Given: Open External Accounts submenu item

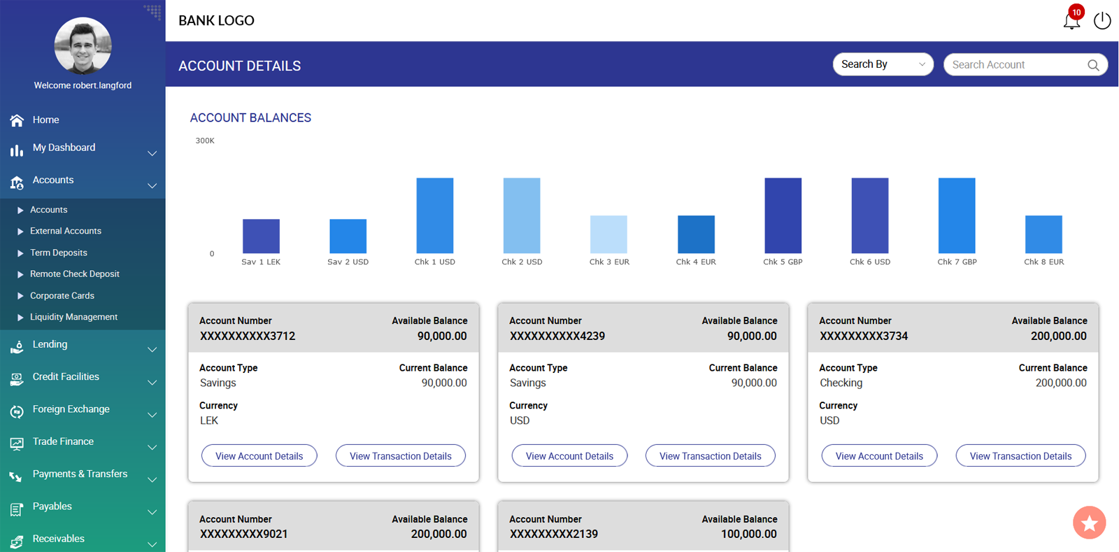Looking at the screenshot, I should pyautogui.click(x=66, y=231).
